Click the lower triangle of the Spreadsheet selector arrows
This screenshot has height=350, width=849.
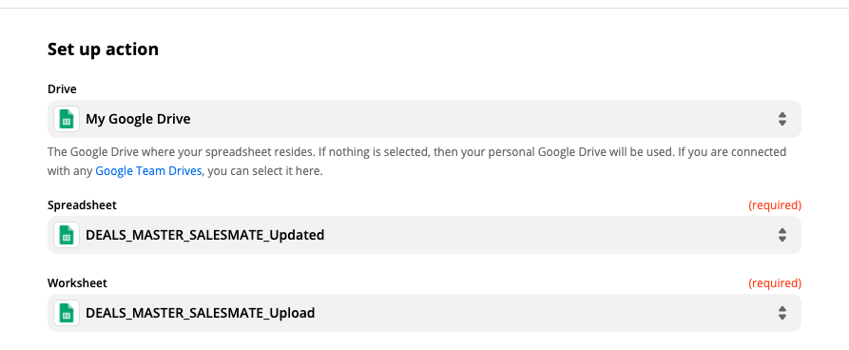click(x=781, y=239)
